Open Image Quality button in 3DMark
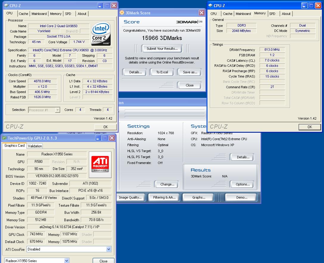 click(130, 197)
